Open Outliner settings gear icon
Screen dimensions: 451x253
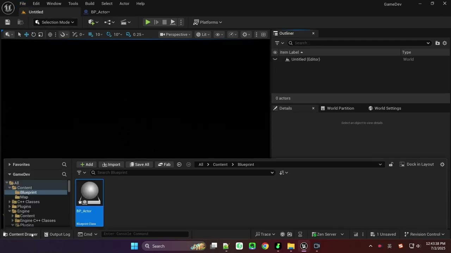coord(445,43)
